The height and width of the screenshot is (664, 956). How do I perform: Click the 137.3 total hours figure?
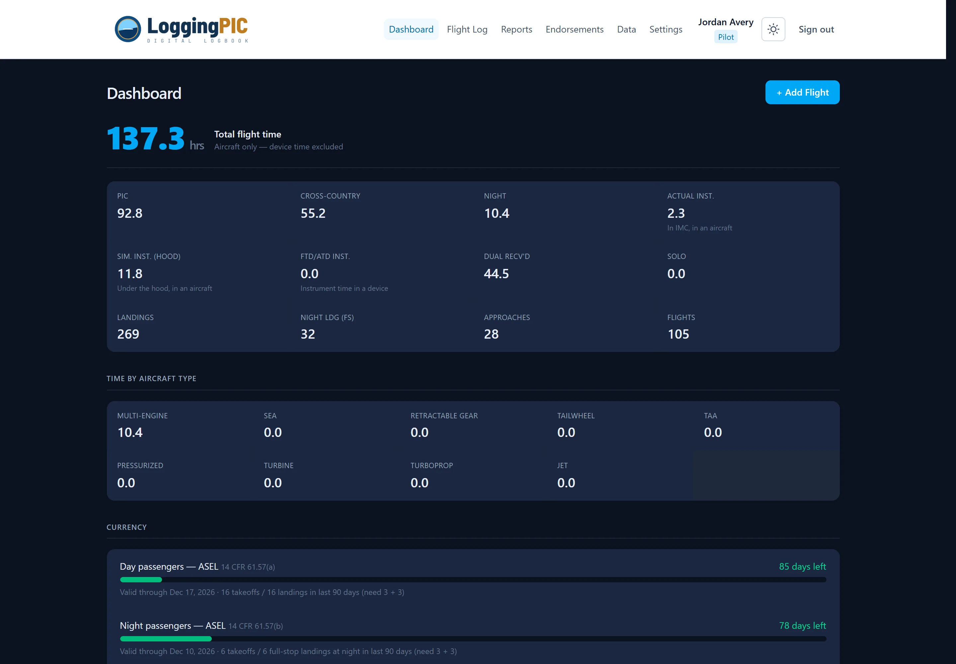pyautogui.click(x=146, y=138)
